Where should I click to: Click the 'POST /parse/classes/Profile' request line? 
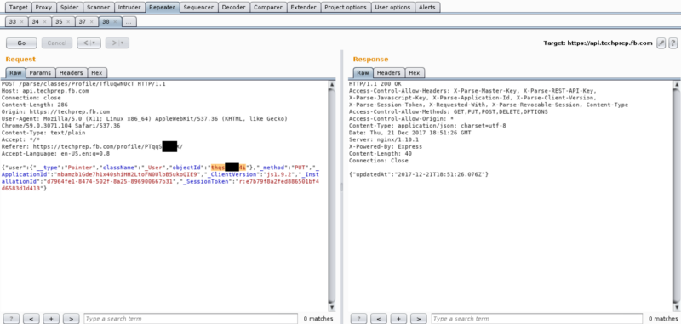pos(83,84)
